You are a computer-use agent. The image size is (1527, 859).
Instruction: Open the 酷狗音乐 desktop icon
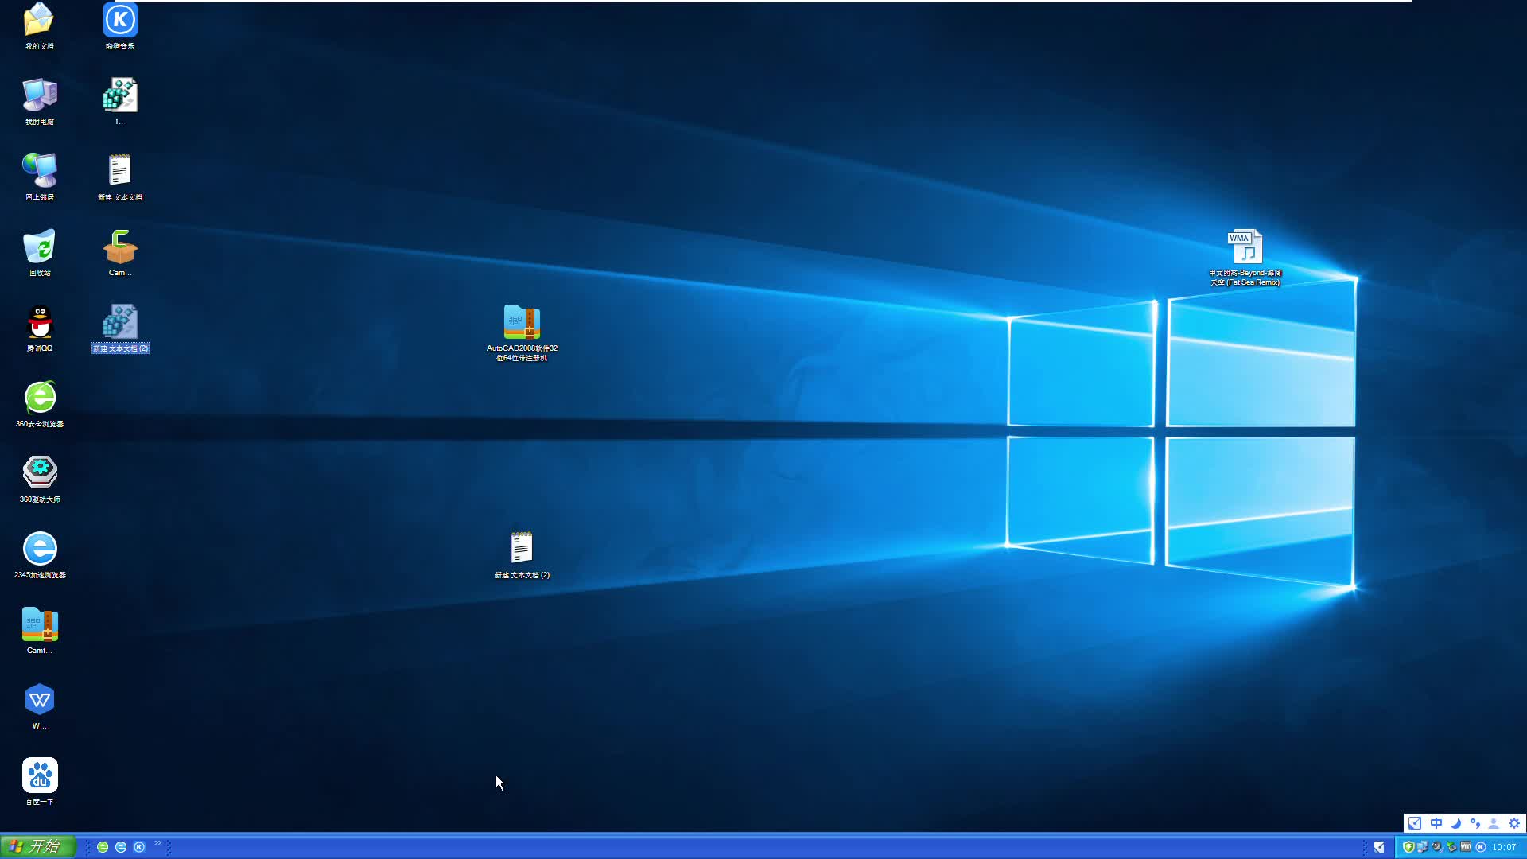click(x=120, y=21)
